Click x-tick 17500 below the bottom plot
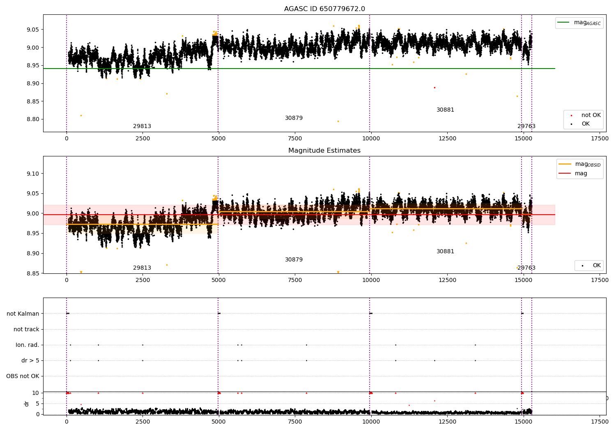 600,422
